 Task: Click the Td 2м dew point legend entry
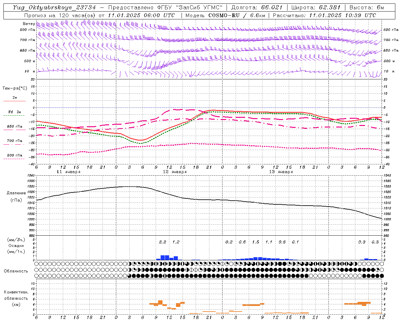point(14,112)
